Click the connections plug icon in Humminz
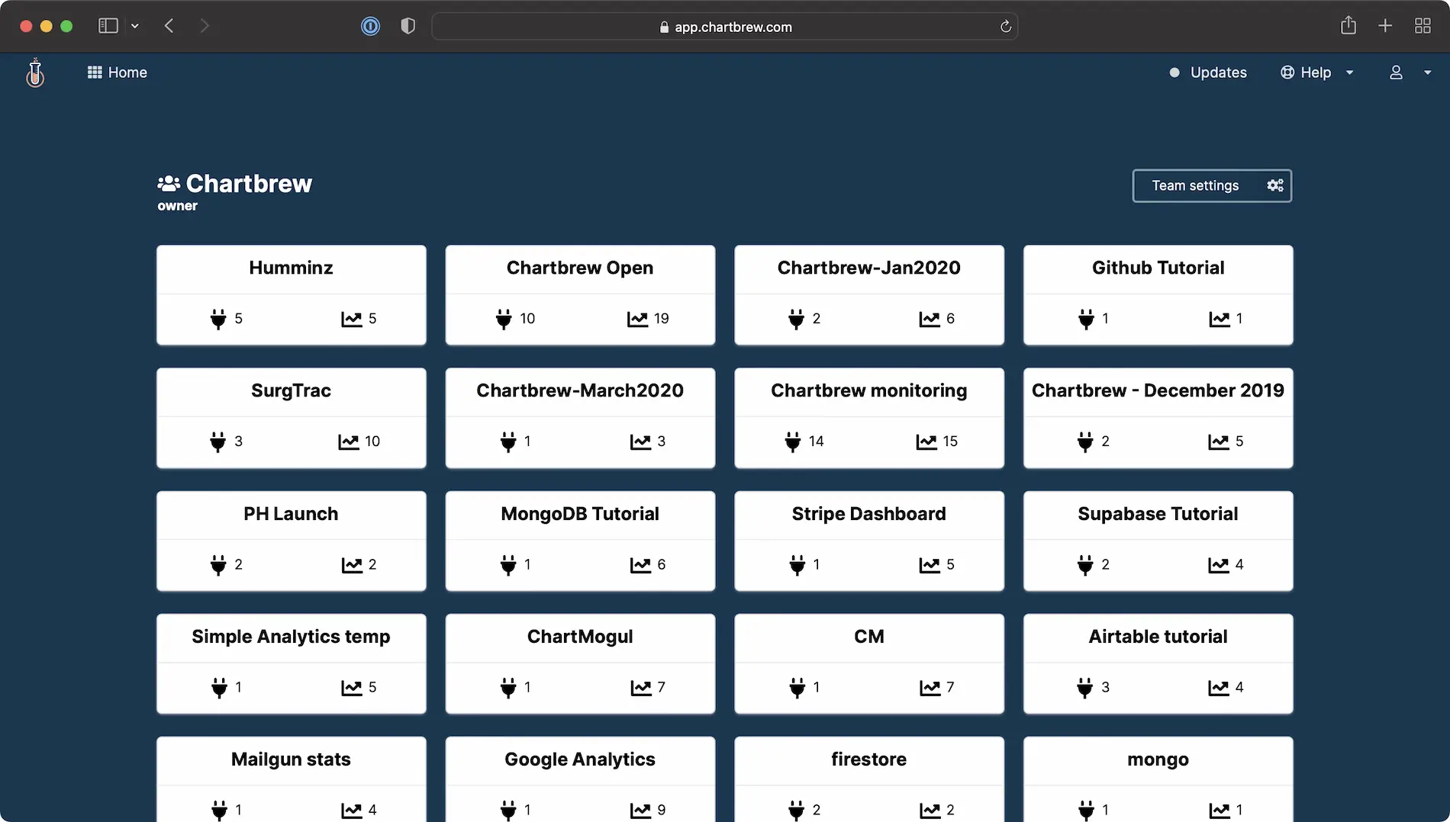The height and width of the screenshot is (822, 1450). (218, 319)
